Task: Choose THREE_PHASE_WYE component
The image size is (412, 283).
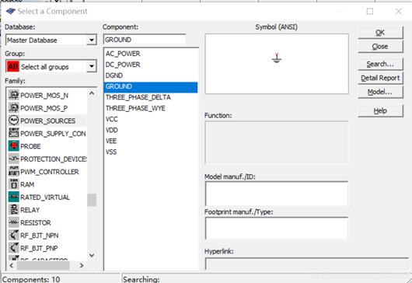Action: coord(135,108)
